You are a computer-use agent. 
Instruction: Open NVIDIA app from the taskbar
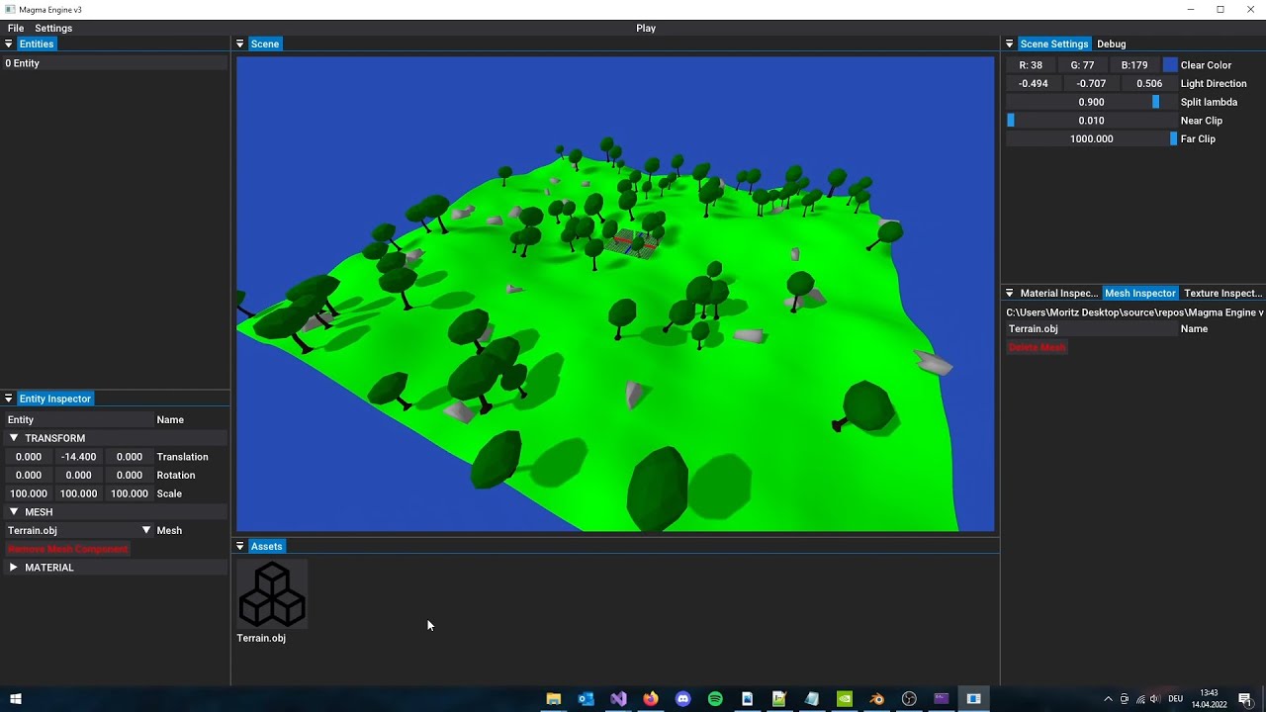845,699
